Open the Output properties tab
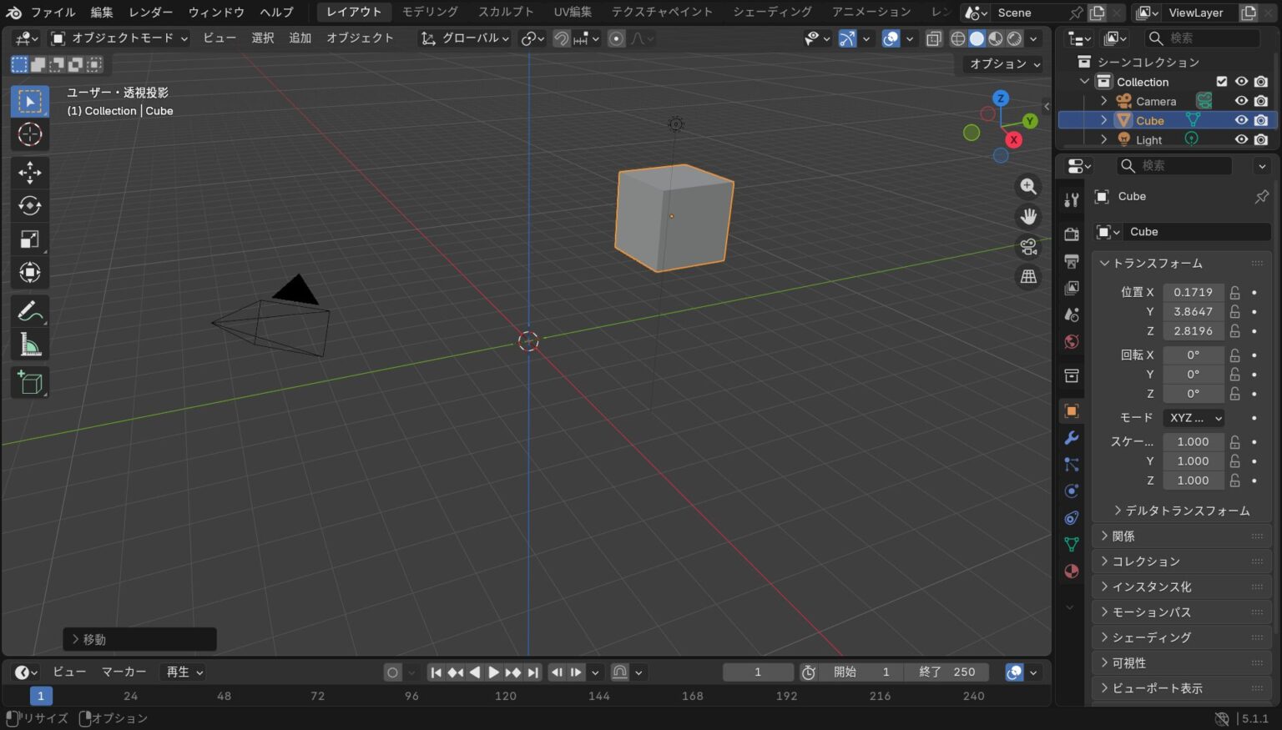Viewport: 1282px width, 730px height. 1072,261
